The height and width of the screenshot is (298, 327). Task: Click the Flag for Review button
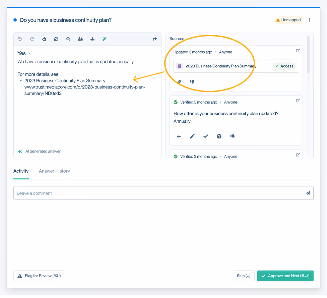click(39, 276)
